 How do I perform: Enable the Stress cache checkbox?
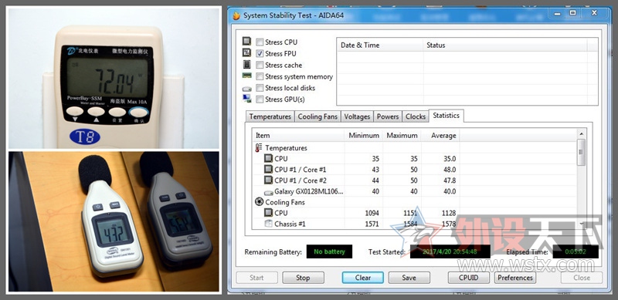[260, 65]
